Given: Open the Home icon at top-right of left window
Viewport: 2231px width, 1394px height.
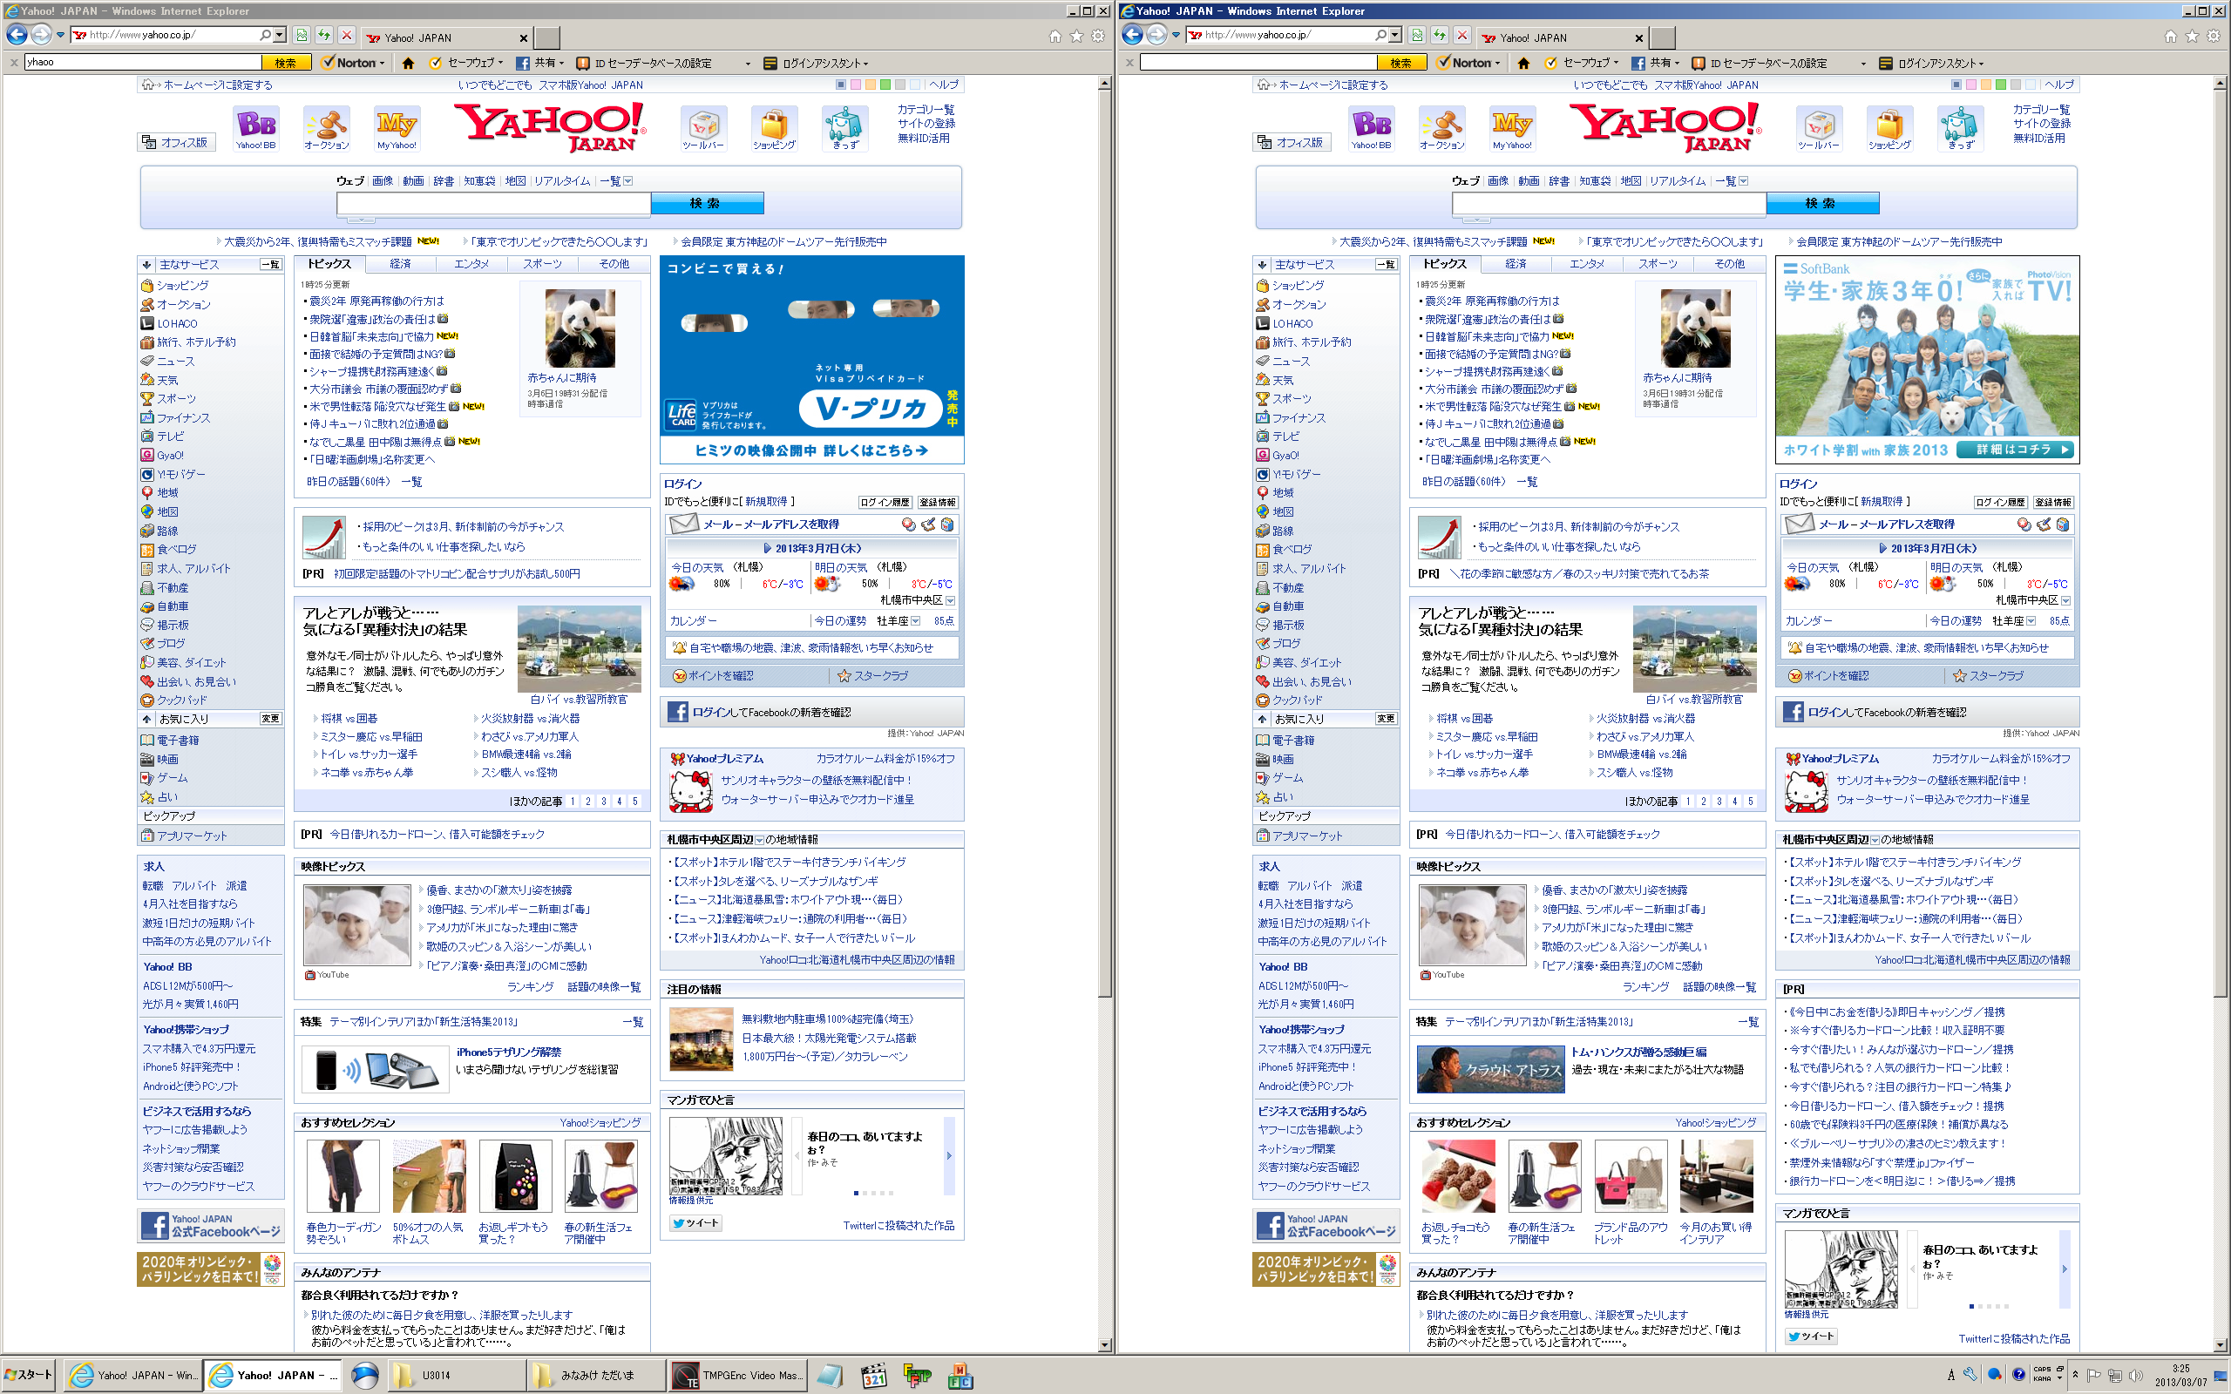Looking at the screenshot, I should pyautogui.click(x=1054, y=36).
